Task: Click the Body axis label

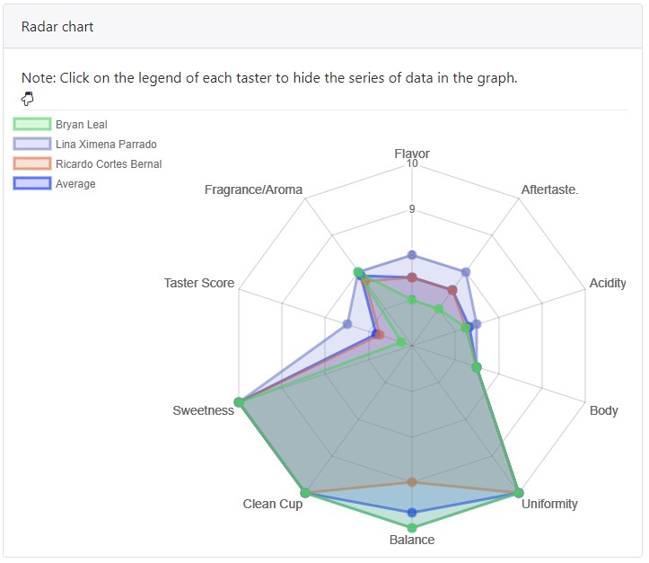Action: [603, 410]
